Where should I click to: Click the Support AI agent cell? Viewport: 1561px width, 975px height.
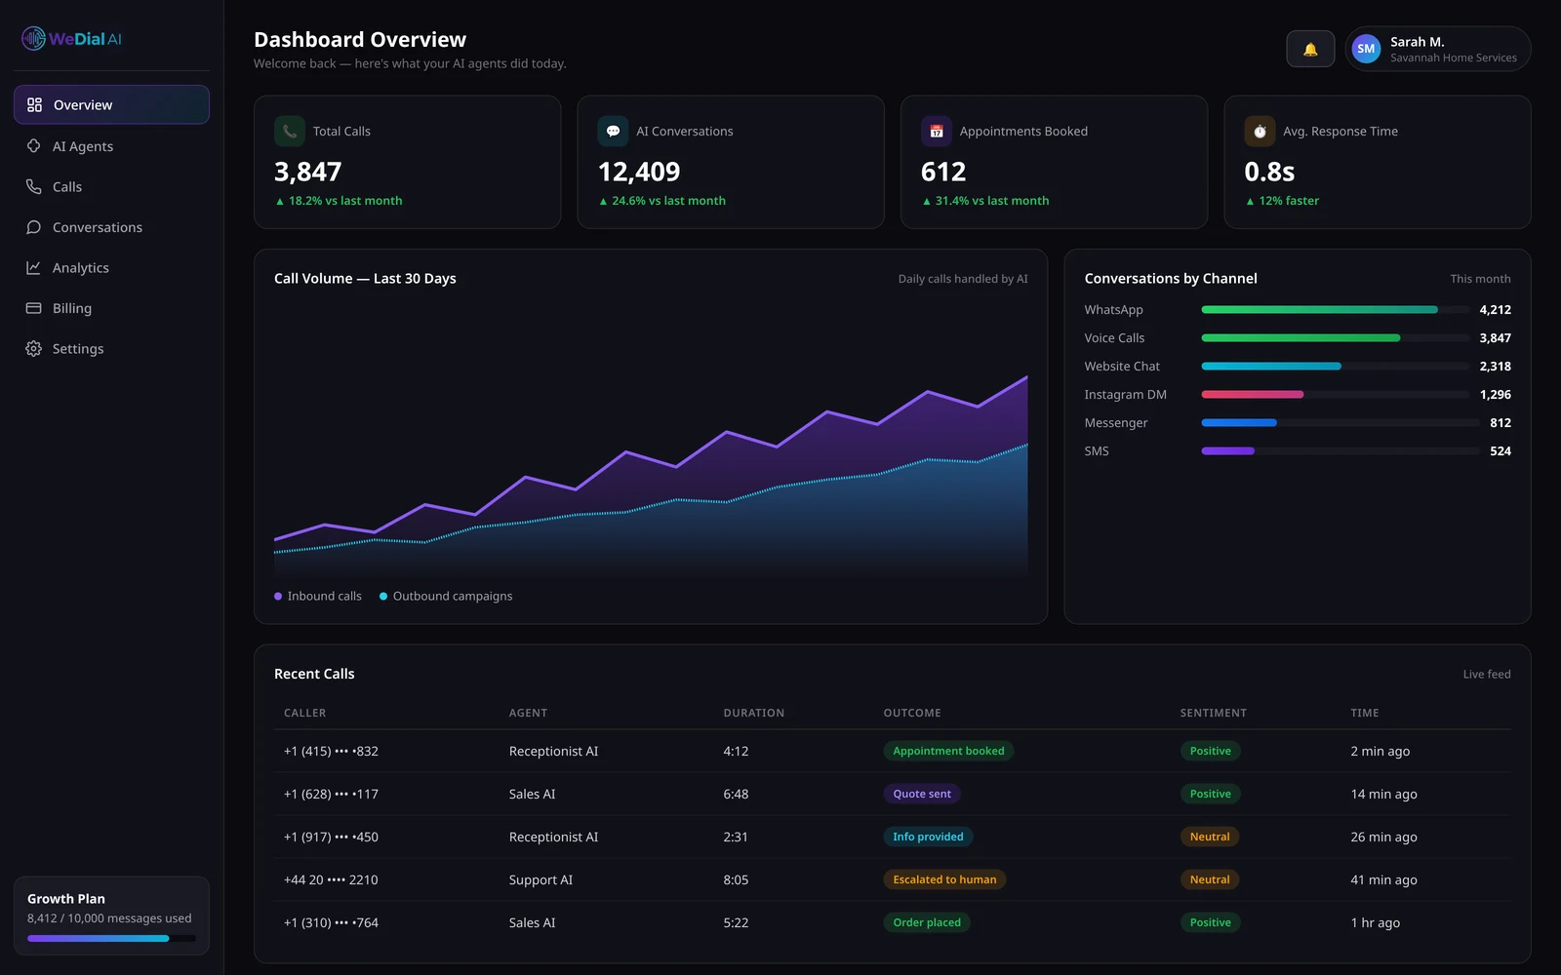pyautogui.click(x=540, y=879)
